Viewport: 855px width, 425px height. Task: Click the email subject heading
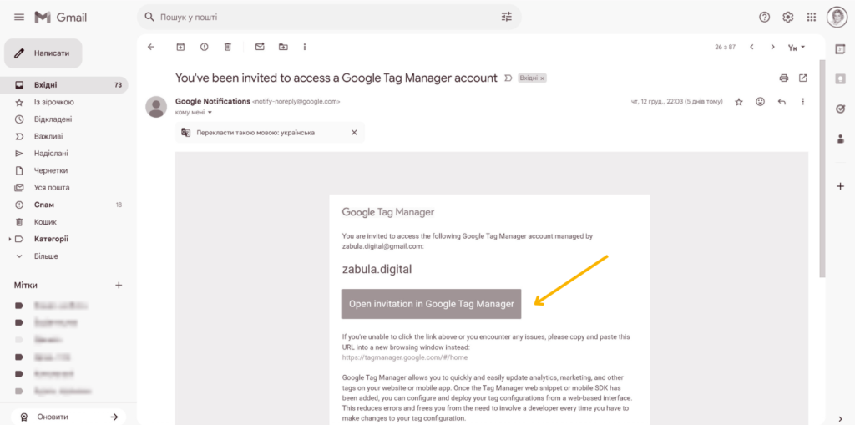click(336, 78)
